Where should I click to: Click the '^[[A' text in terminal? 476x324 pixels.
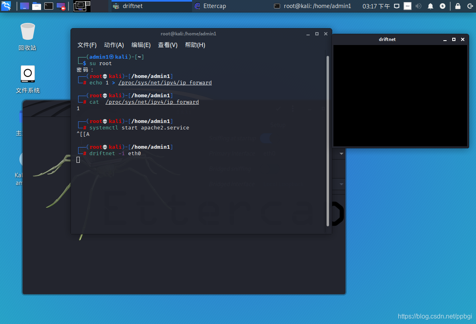tap(83, 134)
